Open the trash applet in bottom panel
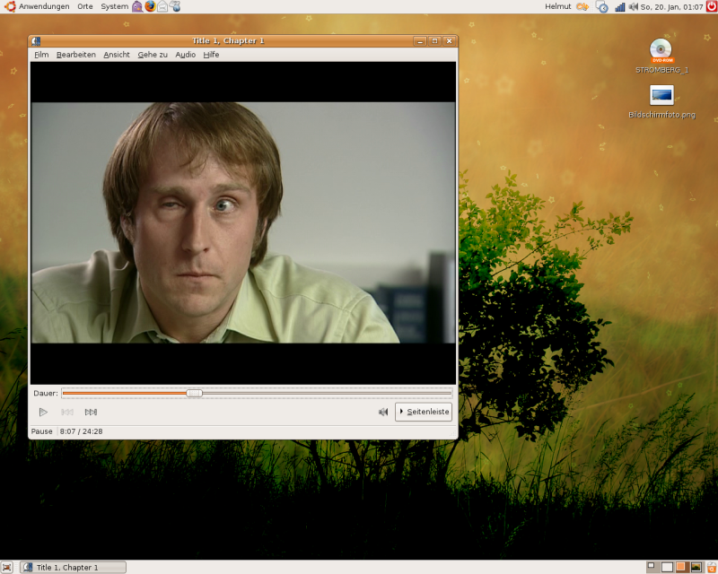The image size is (718, 574). tap(711, 567)
